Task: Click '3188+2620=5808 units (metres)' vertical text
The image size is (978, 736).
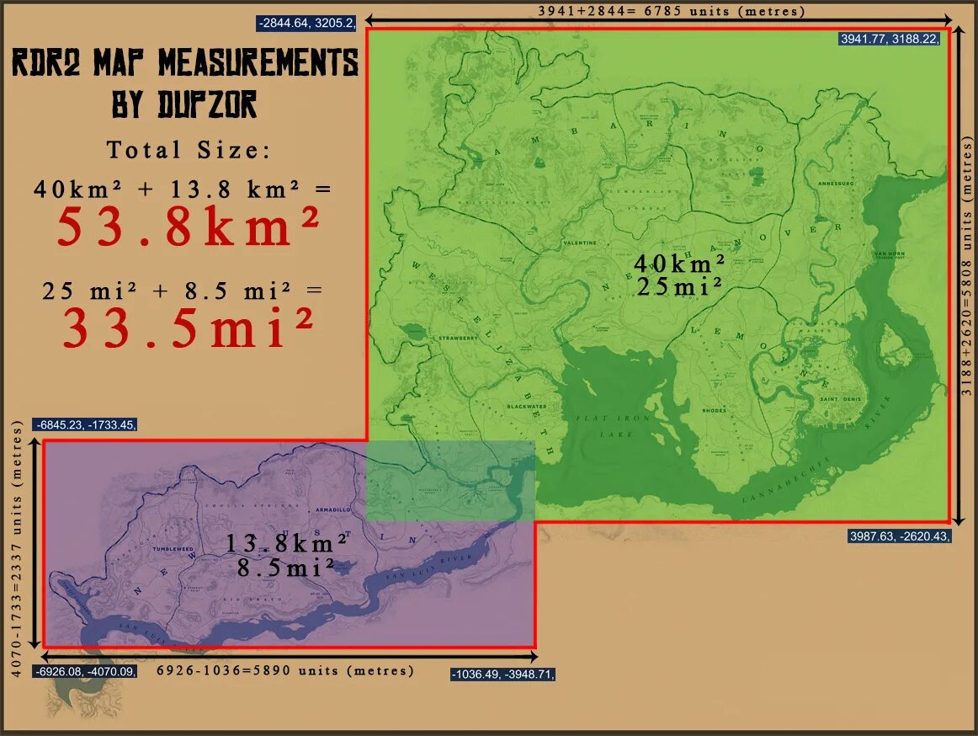Action: [x=966, y=266]
